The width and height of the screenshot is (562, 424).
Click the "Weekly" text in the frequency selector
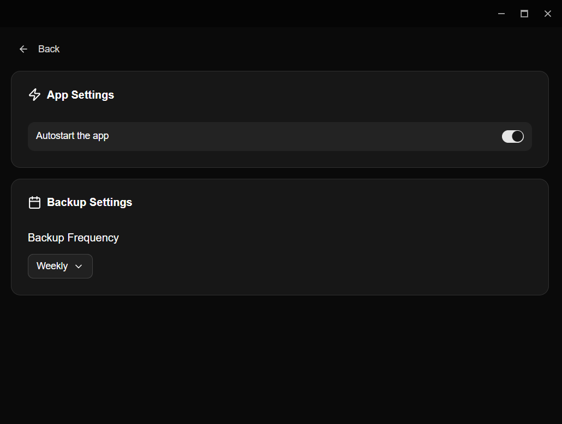(52, 266)
